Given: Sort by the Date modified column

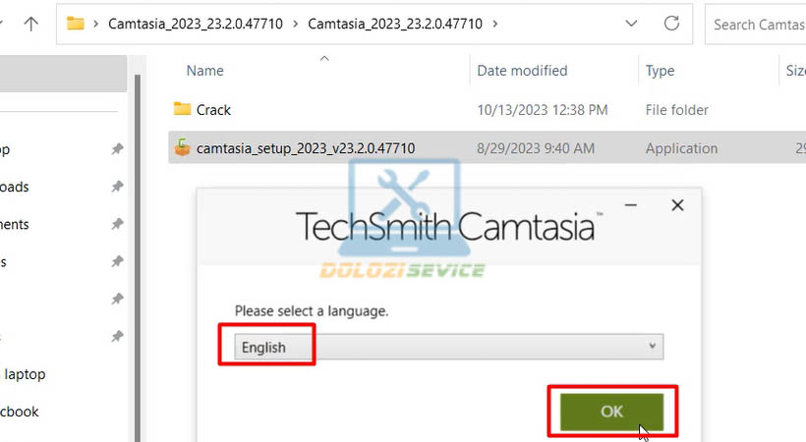Looking at the screenshot, I should pos(522,71).
